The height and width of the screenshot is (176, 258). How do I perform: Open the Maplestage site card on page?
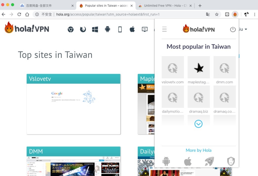pos(146,104)
